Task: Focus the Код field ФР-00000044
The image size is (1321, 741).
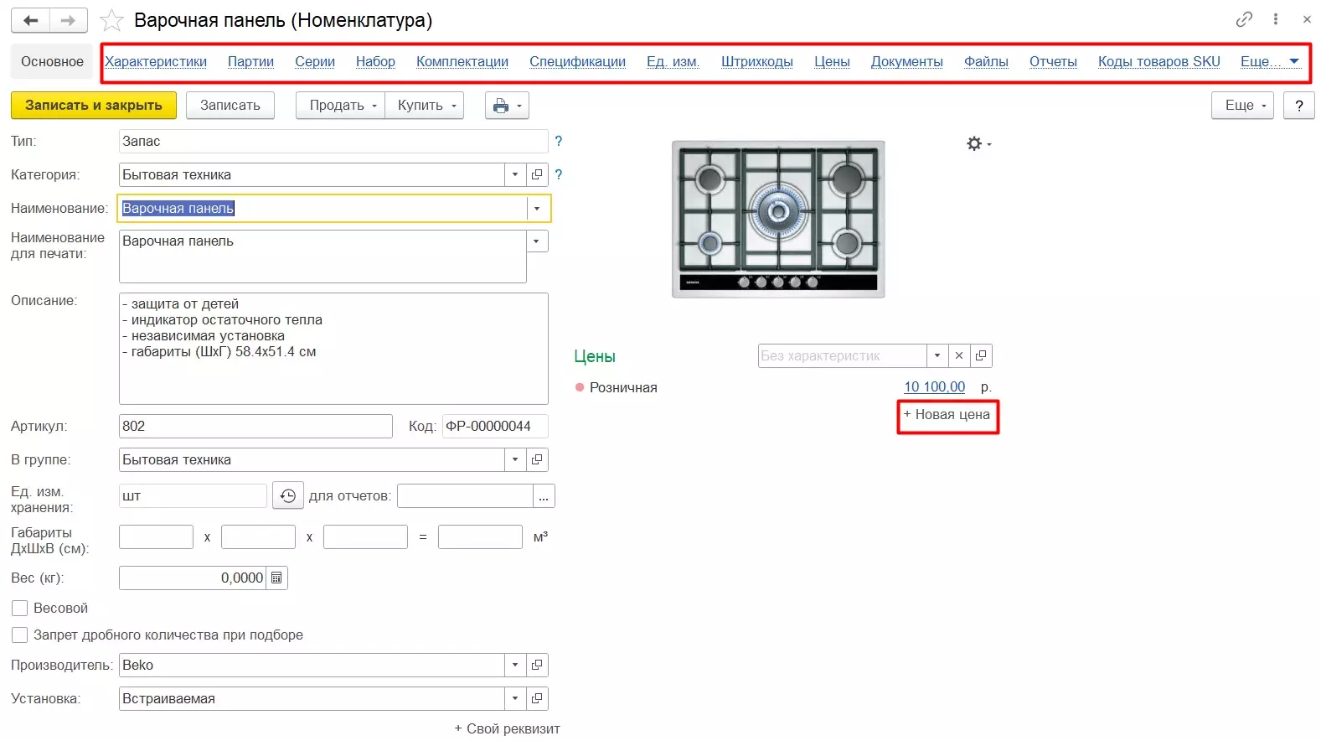Action: coord(495,426)
